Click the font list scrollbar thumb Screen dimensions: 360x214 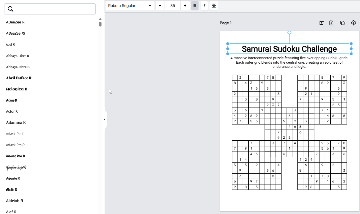tap(100, 24)
